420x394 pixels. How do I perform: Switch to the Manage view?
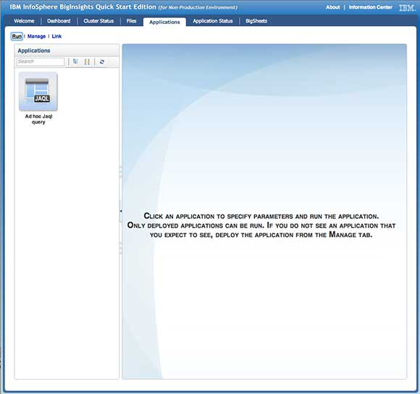pos(36,36)
